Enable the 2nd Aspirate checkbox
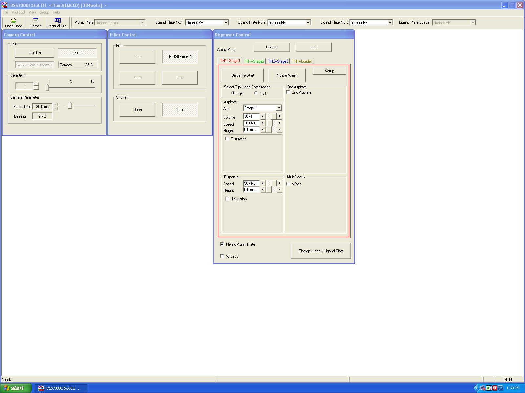Image resolution: width=525 pixels, height=393 pixels. [288, 92]
